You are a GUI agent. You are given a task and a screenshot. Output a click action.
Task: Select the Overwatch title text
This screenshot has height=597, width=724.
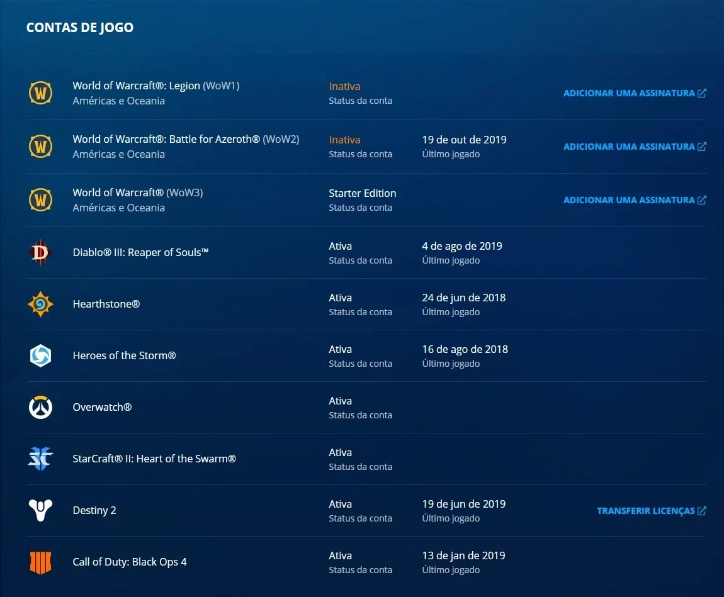click(x=102, y=408)
